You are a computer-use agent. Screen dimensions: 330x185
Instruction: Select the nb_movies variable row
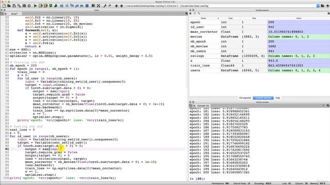point(259,46)
